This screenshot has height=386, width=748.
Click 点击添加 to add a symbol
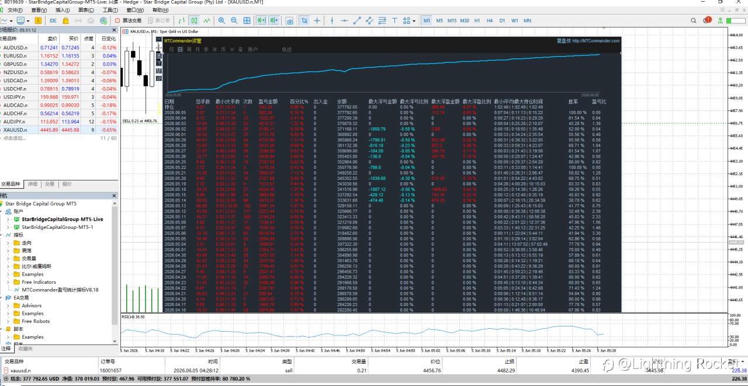point(15,138)
